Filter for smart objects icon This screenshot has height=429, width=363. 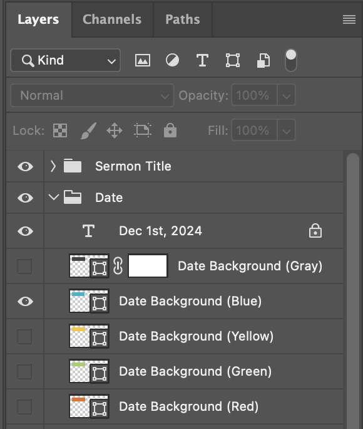[x=263, y=60]
